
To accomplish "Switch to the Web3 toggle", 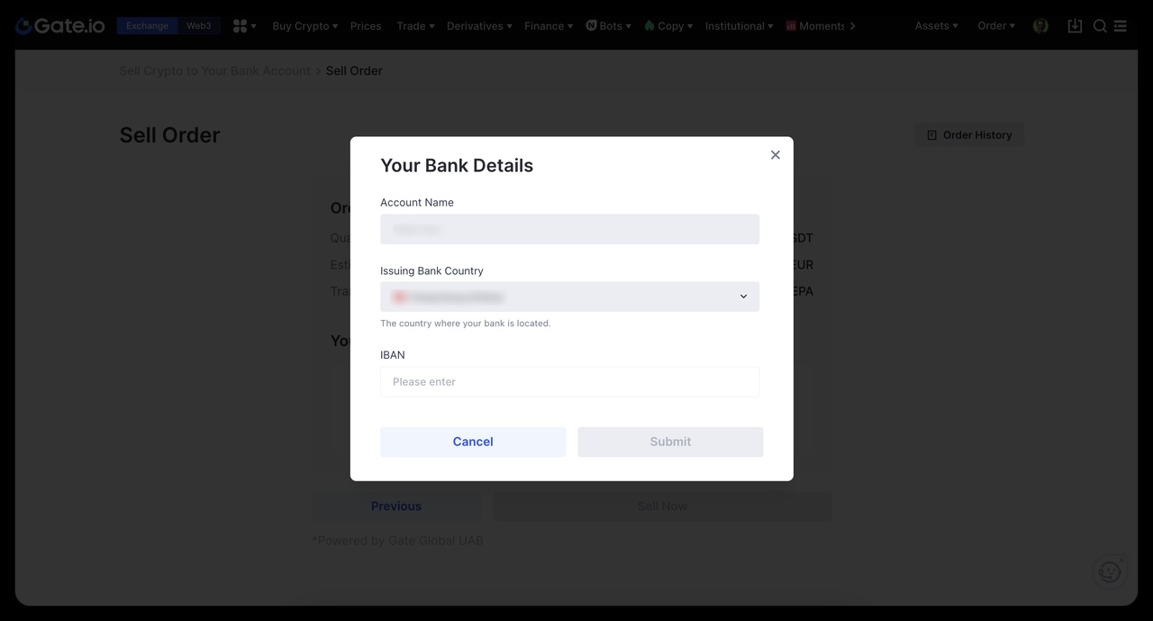I will tap(198, 26).
